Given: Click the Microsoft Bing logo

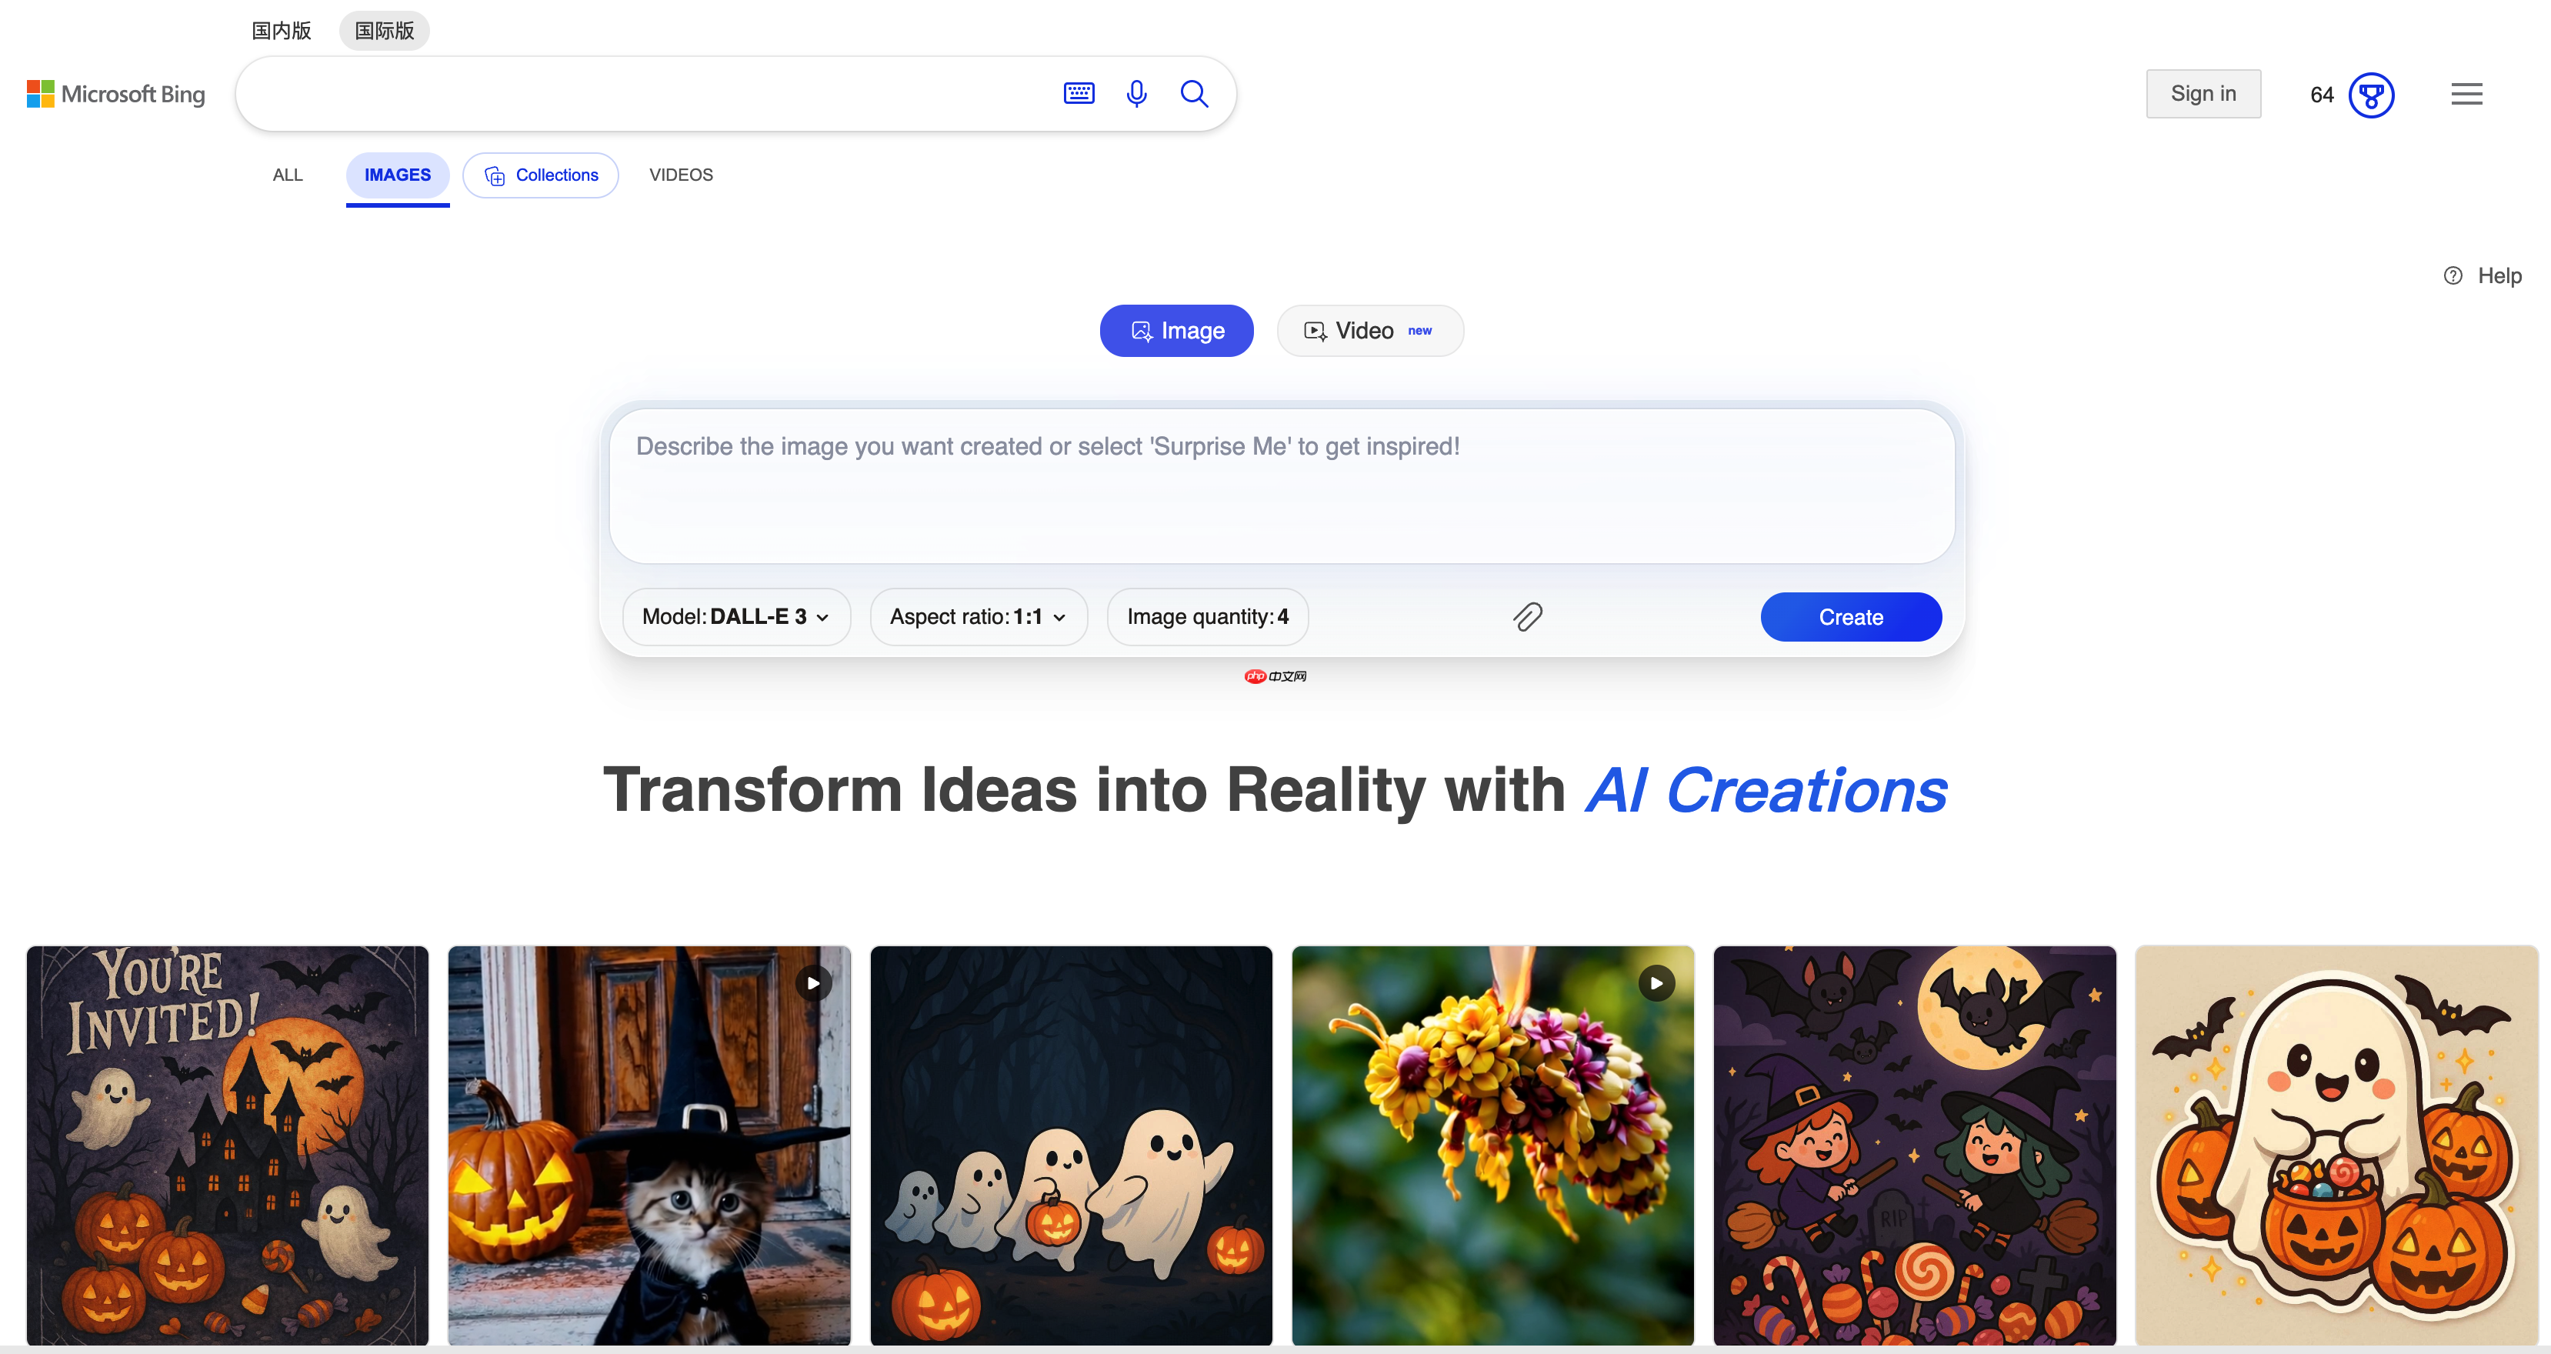Looking at the screenshot, I should tap(116, 94).
